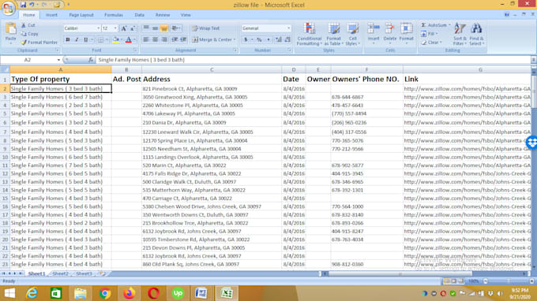Click the insert worksheet tab icon
Screen dimensions: 537x301
(102, 273)
